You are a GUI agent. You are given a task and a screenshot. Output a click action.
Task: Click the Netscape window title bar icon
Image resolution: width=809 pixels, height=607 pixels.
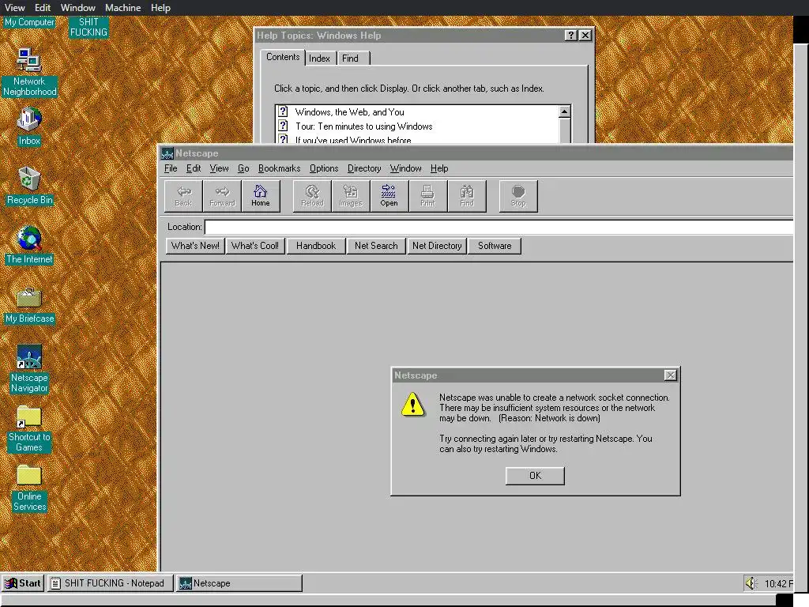click(167, 154)
